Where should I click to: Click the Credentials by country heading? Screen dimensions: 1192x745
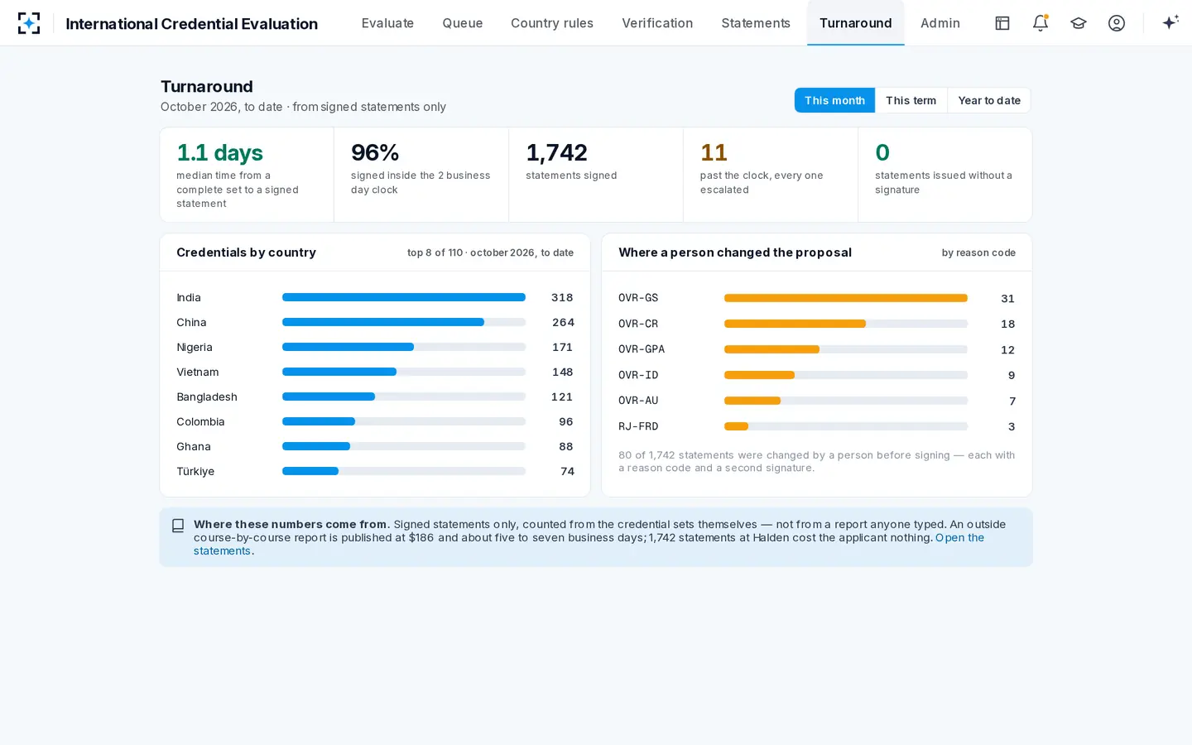tap(246, 252)
